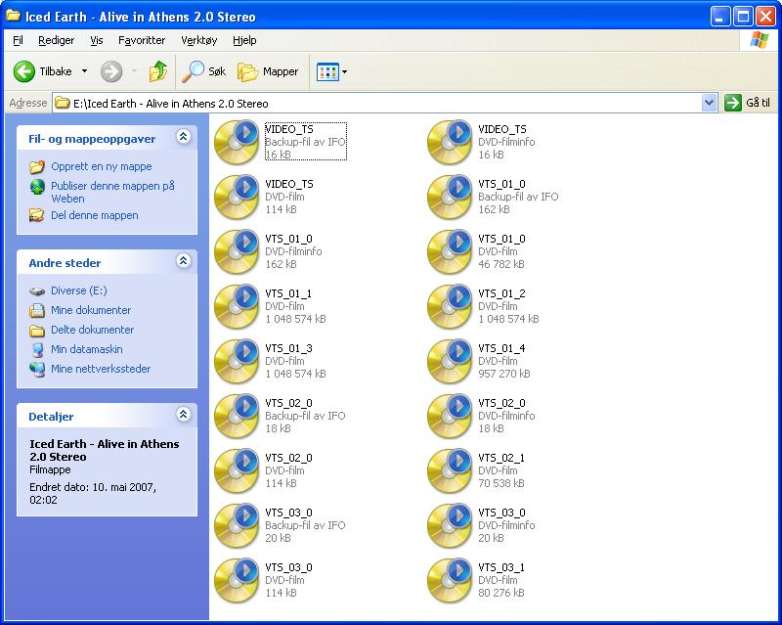Select the VTS_01_1 file icon

pos(237,306)
